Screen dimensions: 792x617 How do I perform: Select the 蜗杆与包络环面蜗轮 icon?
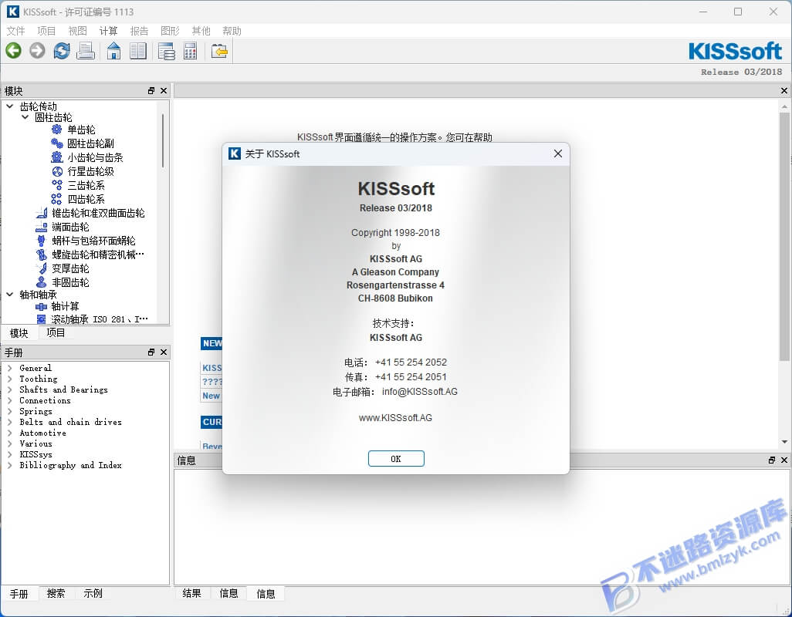tap(42, 241)
